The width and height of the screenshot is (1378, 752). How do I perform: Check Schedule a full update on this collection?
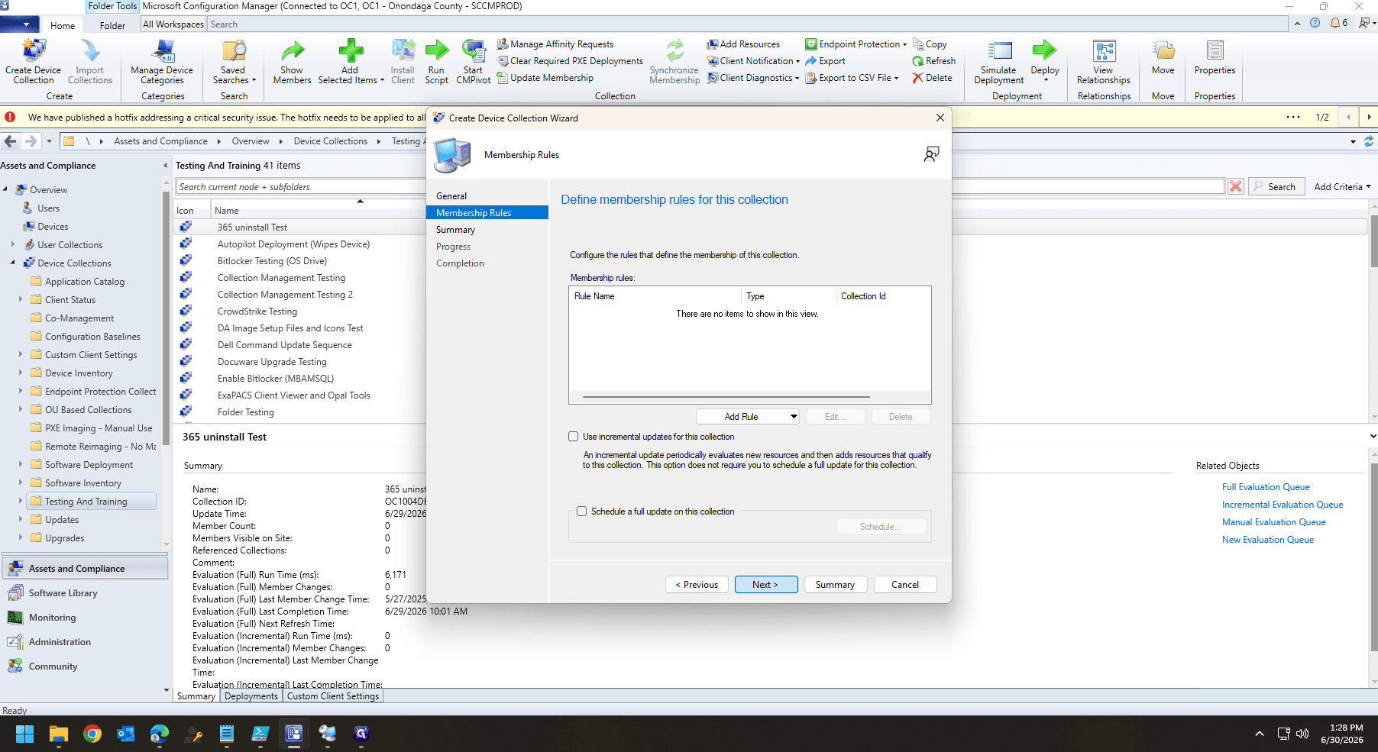[x=581, y=512]
